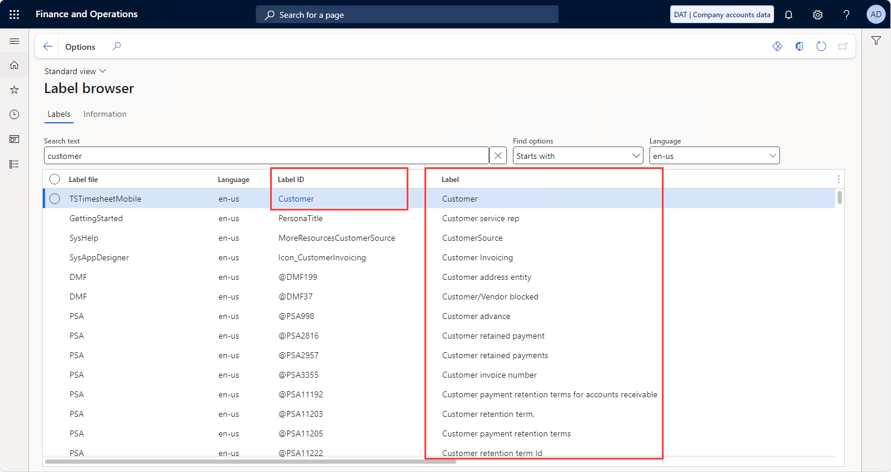Screen dimensions: 891x472
Task: Toggle select-all rows radio in header
Action: (55, 179)
